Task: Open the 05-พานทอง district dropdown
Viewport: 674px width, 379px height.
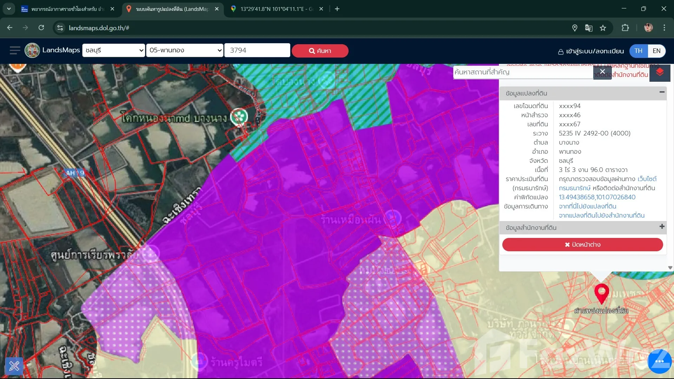Action: pyautogui.click(x=185, y=51)
